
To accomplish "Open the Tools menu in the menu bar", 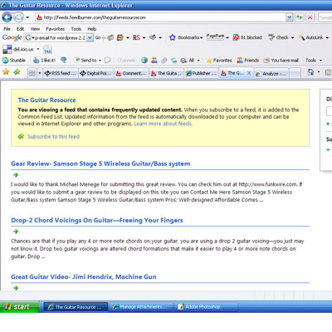I will click(76, 29).
